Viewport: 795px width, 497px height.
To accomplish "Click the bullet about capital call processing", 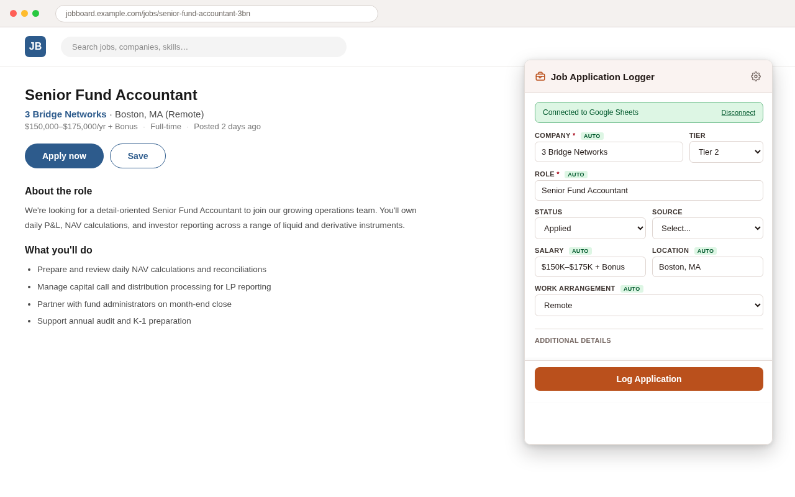I will click(x=154, y=287).
